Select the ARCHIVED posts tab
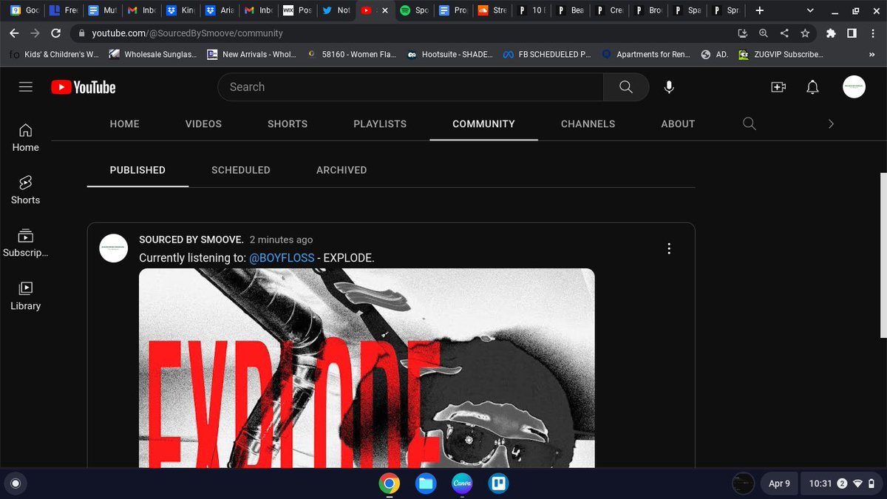 point(341,170)
